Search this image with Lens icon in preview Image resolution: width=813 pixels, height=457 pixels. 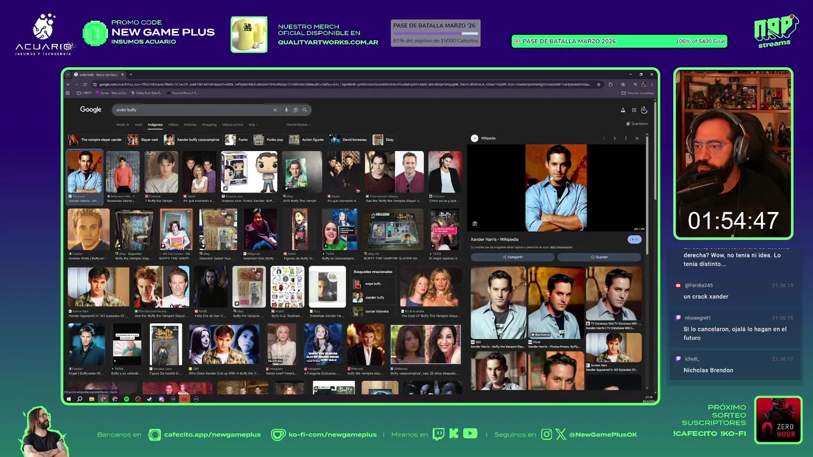(474, 223)
